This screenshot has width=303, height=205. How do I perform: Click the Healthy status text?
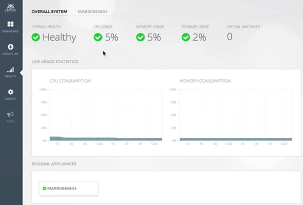coord(60,38)
